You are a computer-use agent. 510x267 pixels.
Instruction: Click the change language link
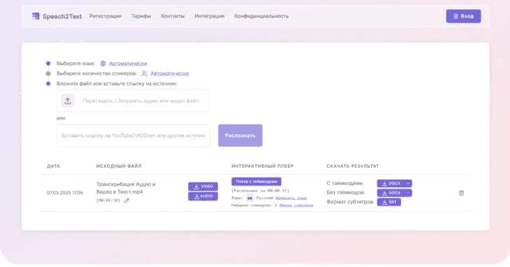tap(291, 198)
